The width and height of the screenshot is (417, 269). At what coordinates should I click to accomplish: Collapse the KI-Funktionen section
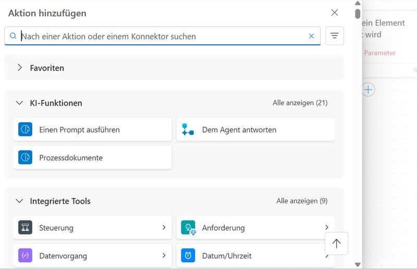19,103
